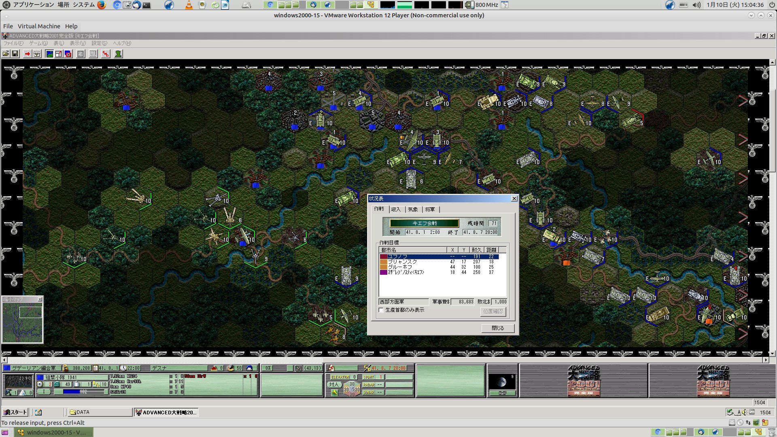The height and width of the screenshot is (437, 777).
Task: Click the 位置確認 button
Action: click(x=493, y=312)
